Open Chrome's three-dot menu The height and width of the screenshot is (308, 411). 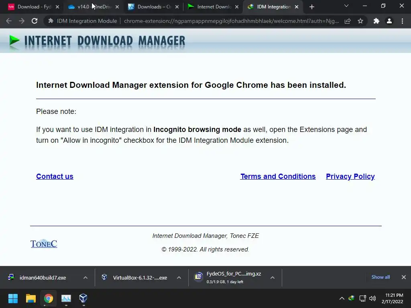pos(402,21)
